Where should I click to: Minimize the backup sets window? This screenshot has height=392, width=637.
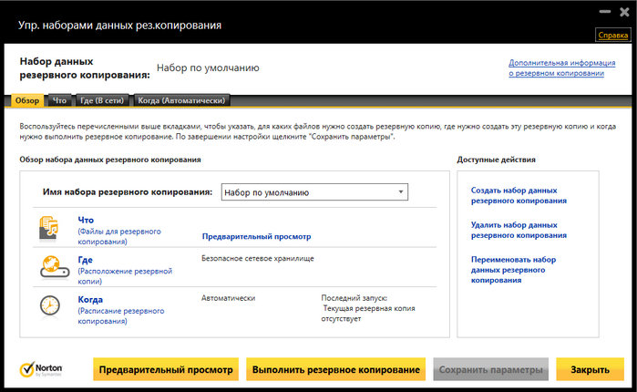tap(605, 12)
